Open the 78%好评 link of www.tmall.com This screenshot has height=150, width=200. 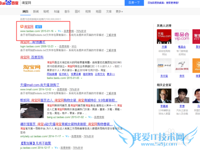tap(74, 89)
